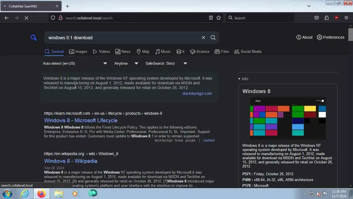353x199 pixels.
Task: Open the About page
Action: pos(304,37)
